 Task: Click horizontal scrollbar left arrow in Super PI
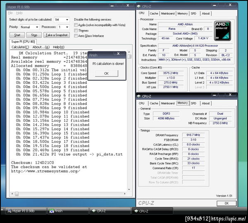click(12, 193)
